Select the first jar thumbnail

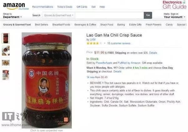[6, 38]
